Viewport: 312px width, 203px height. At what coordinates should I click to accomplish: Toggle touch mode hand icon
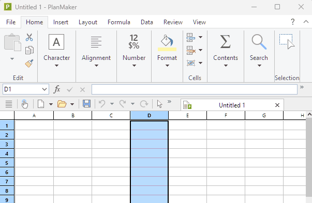pos(24,104)
